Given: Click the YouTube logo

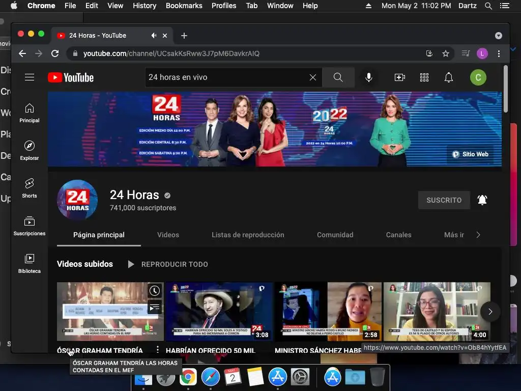Looking at the screenshot, I should [x=70, y=77].
